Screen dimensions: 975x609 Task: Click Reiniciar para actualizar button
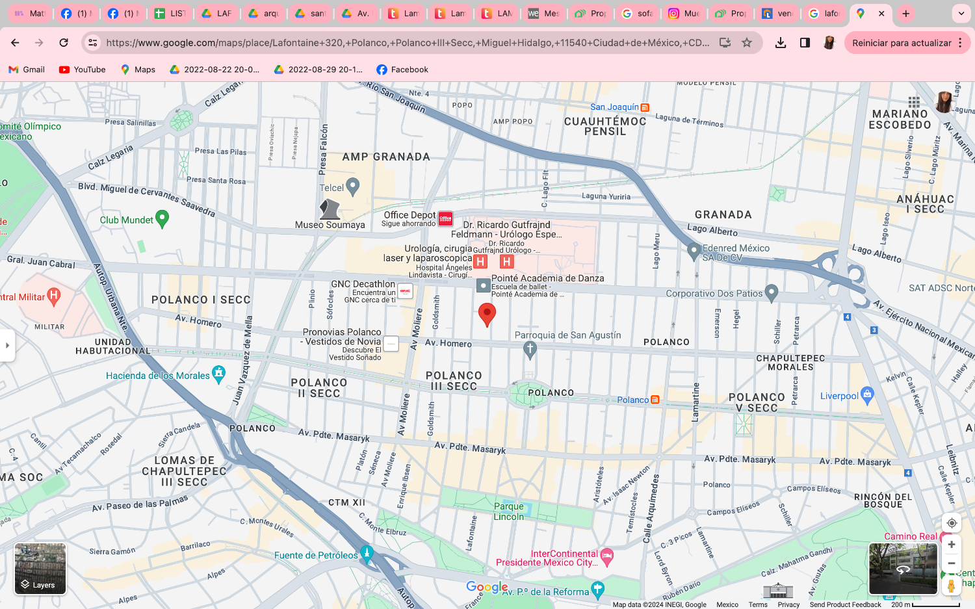point(902,43)
